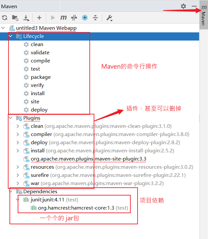Expand the deploy plugin node
The height and width of the screenshot is (239, 208).
pyautogui.click(x=18, y=142)
